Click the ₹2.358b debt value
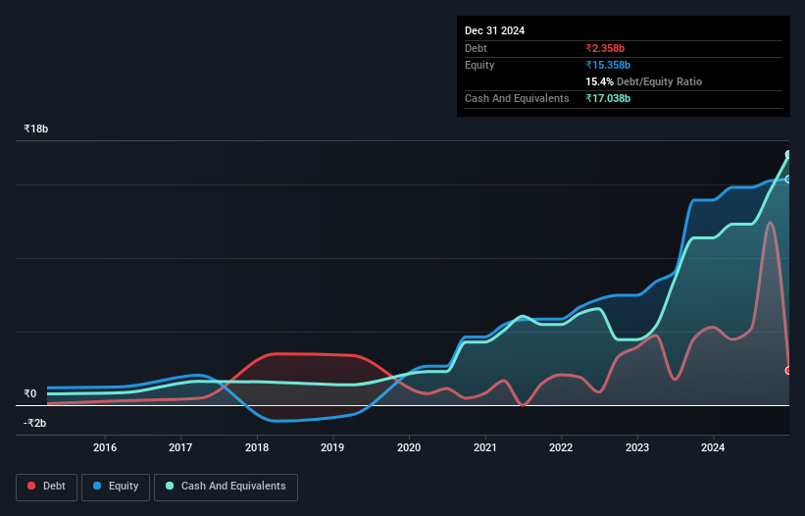Image resolution: width=805 pixels, height=516 pixels. click(x=605, y=48)
